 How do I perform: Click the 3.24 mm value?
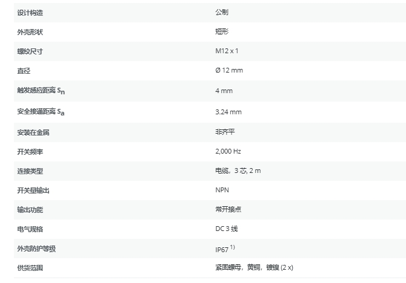[228, 112]
